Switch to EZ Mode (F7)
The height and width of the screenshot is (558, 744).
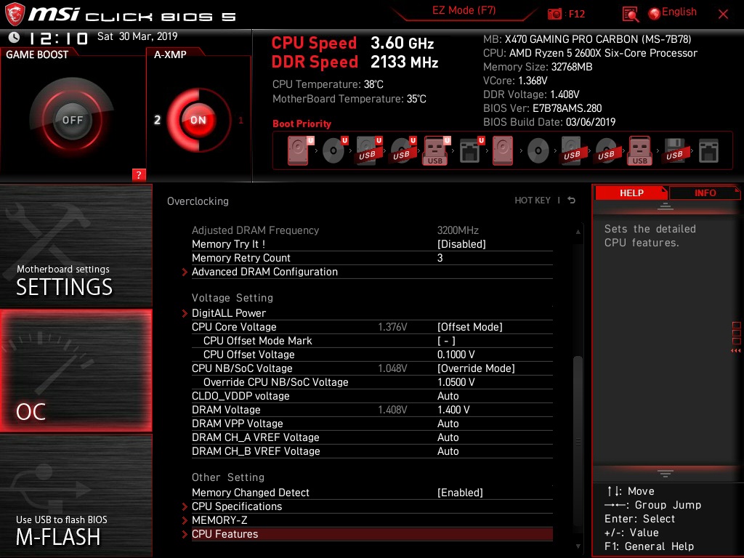pyautogui.click(x=464, y=10)
